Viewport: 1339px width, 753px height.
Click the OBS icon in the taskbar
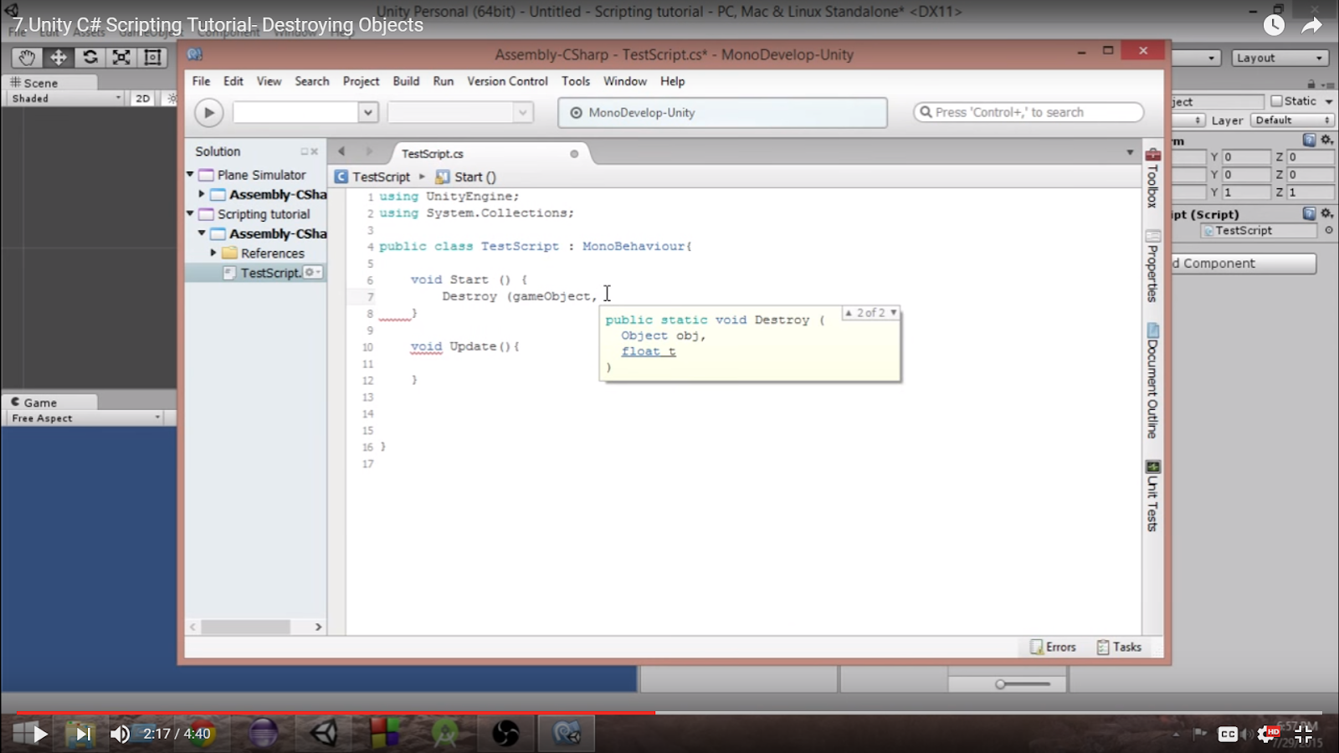(x=505, y=733)
